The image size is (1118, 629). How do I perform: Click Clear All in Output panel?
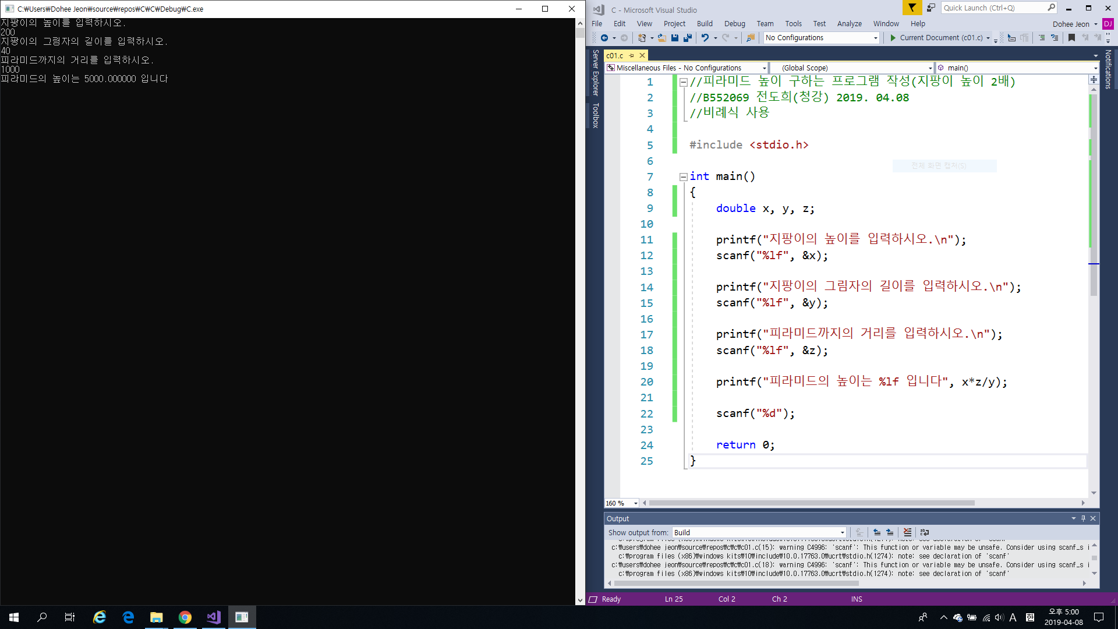point(907,532)
